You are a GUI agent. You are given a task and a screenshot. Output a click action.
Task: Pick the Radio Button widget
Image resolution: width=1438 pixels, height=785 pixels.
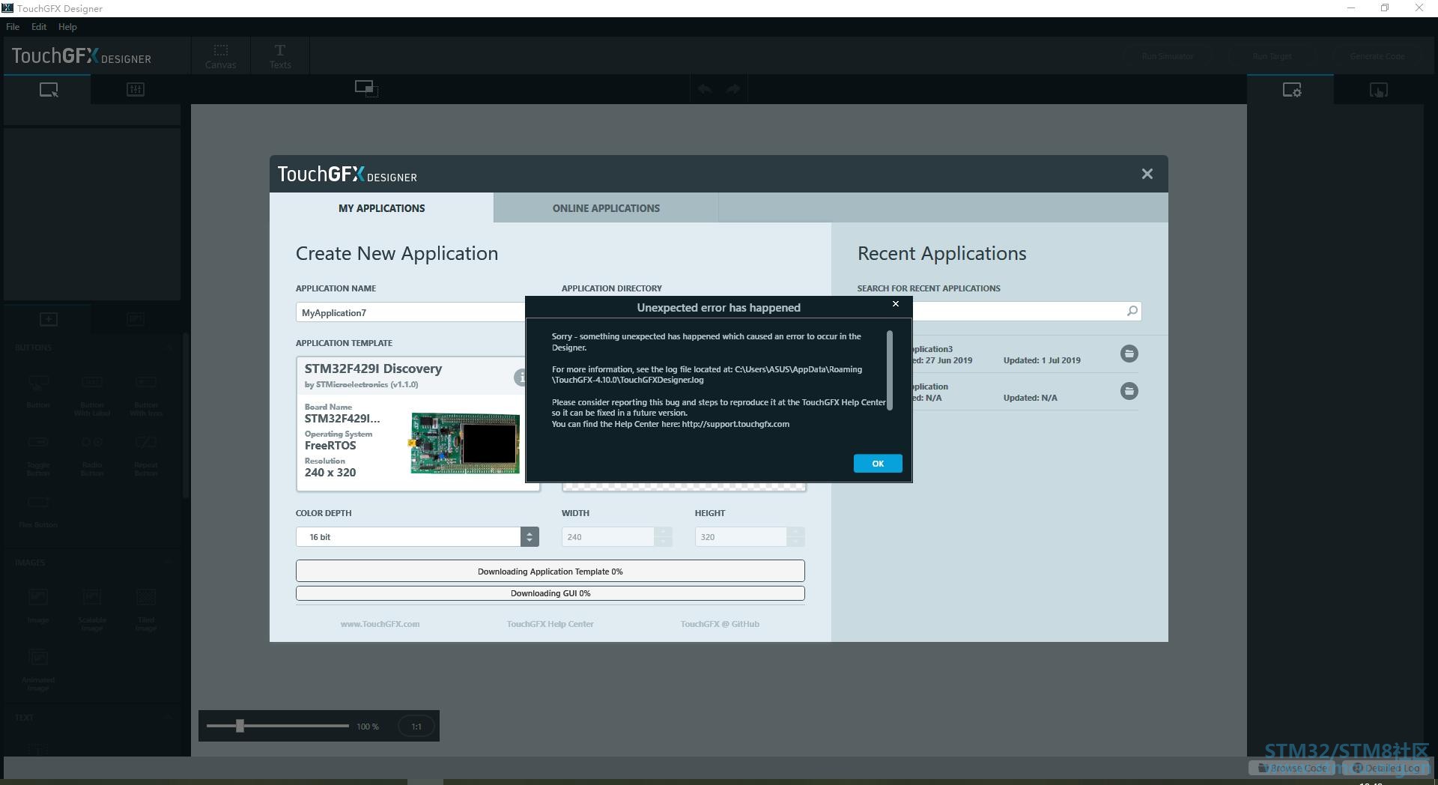pos(92,455)
